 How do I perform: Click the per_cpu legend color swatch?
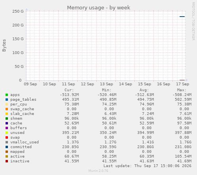point(7,104)
